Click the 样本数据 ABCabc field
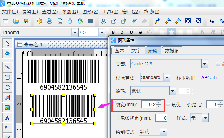This screenshot has height=138, width=224. (212, 77)
